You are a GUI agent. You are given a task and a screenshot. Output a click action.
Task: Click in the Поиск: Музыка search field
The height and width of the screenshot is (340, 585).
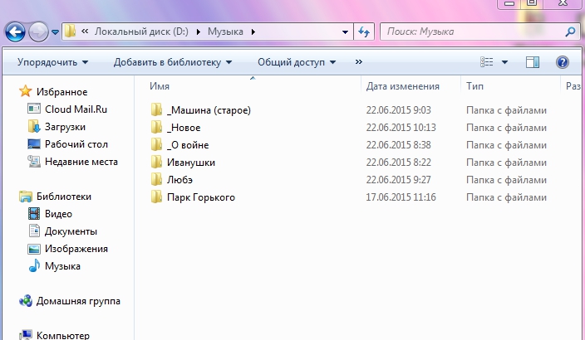(x=469, y=32)
